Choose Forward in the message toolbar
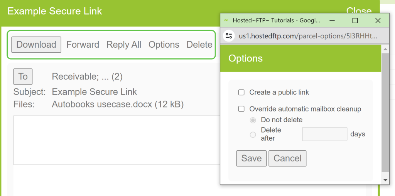 pos(83,45)
